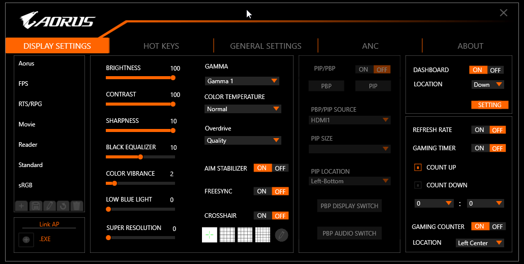Turn AIM STABILIZER off
This screenshot has width=524, height=264.
pos(280,168)
